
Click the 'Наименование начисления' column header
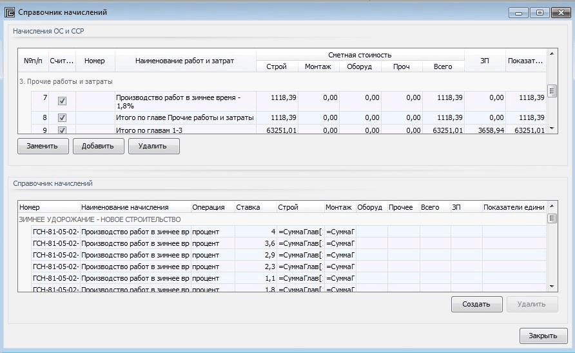(x=124, y=207)
